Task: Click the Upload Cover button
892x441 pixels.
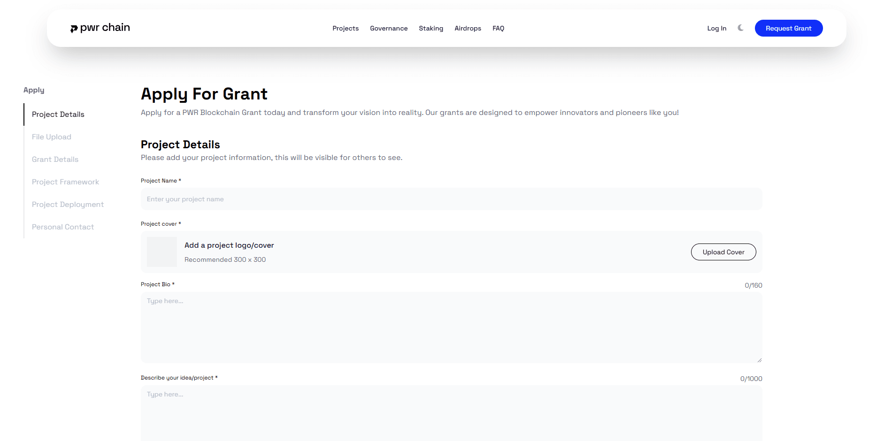Action: point(723,251)
